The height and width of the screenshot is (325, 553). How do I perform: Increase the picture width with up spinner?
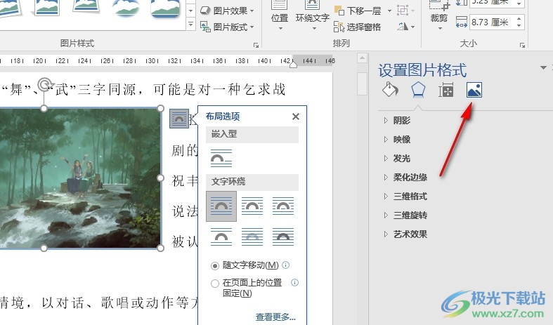click(x=519, y=19)
